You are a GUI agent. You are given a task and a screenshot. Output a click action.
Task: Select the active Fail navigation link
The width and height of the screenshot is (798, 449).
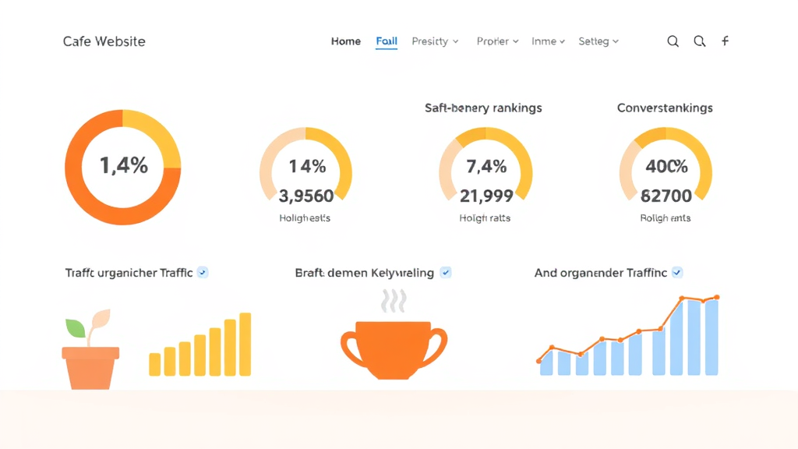386,41
